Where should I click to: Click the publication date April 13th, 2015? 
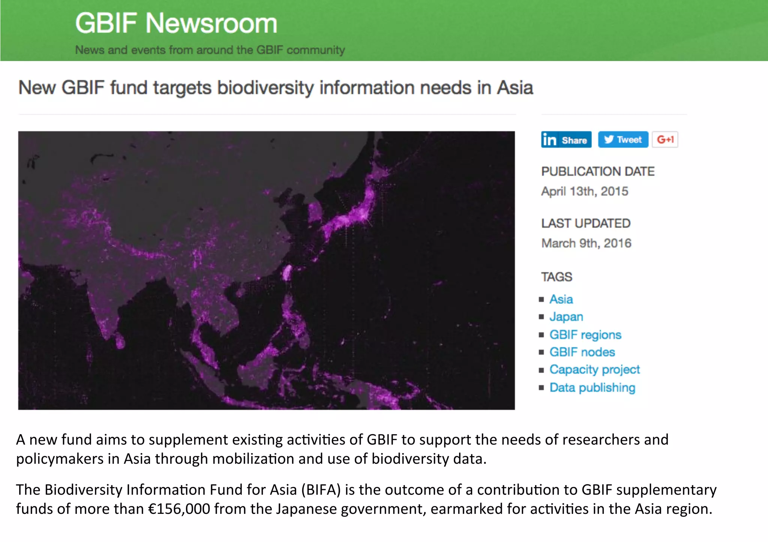[x=585, y=191]
